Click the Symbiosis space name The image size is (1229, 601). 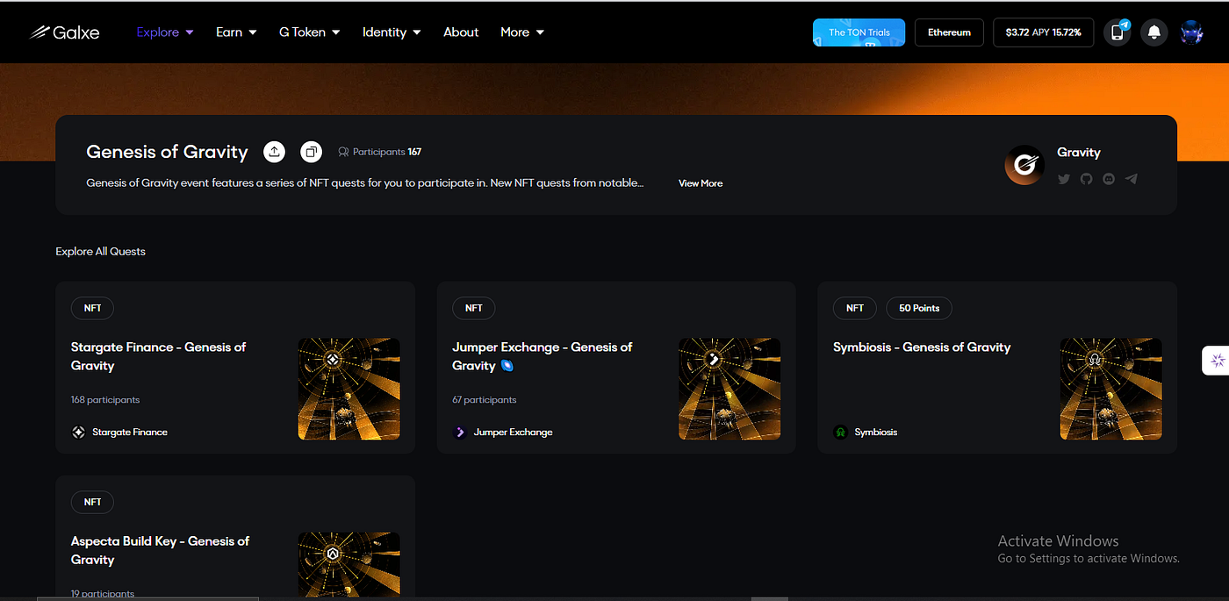pyautogui.click(x=875, y=432)
